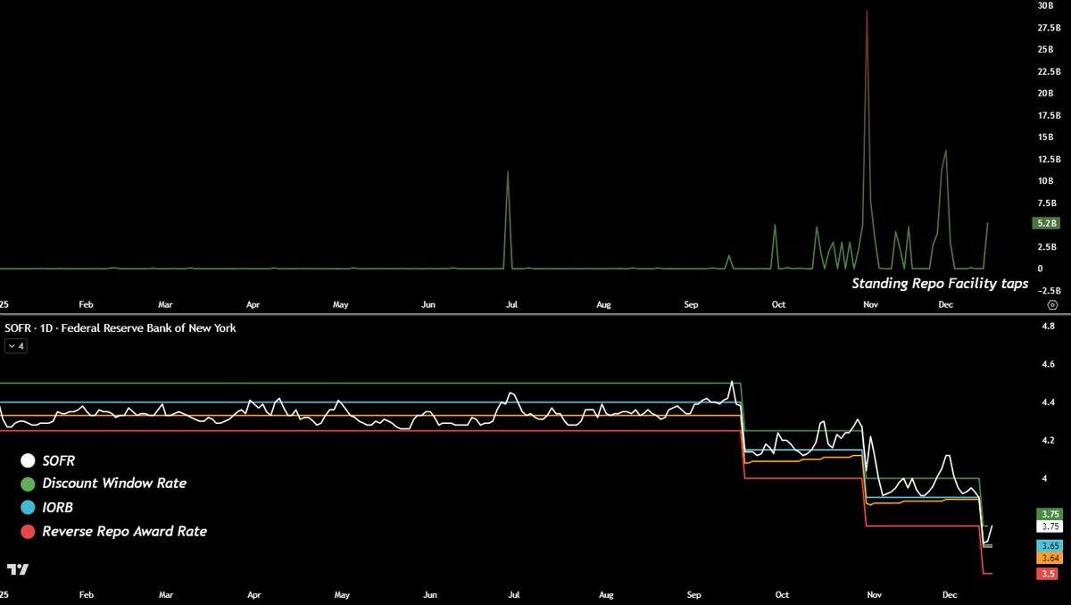1071x605 pixels.
Task: Click the 10B scale label
Action: pyautogui.click(x=1046, y=181)
